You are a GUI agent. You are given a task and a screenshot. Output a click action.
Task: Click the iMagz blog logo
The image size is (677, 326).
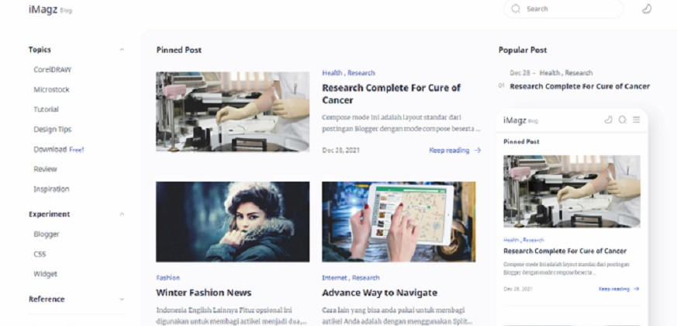pyautogui.click(x=50, y=9)
